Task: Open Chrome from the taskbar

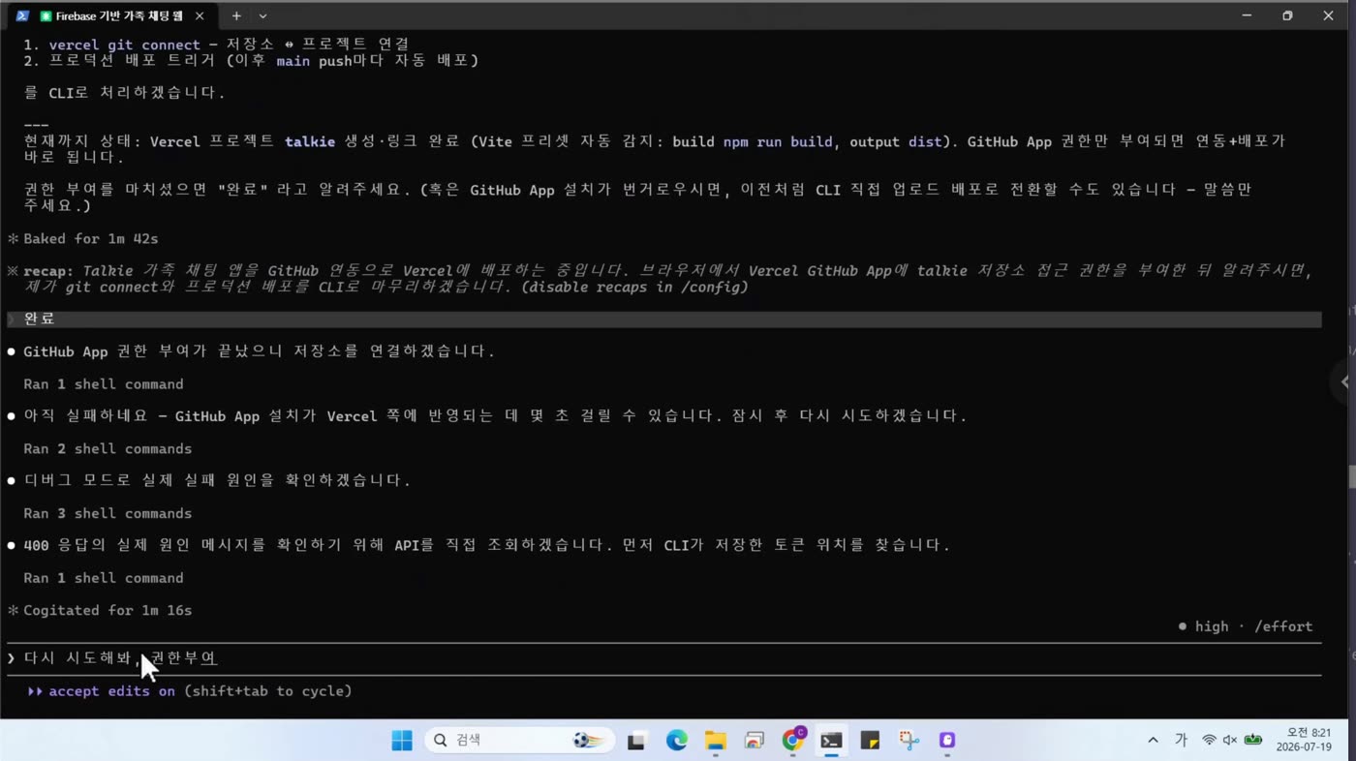Action: [x=793, y=741]
